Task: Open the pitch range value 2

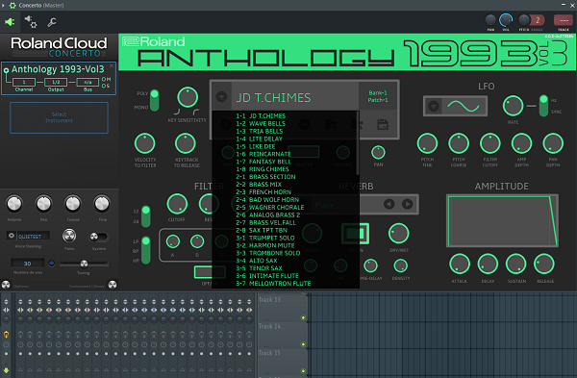Action: 538,20
